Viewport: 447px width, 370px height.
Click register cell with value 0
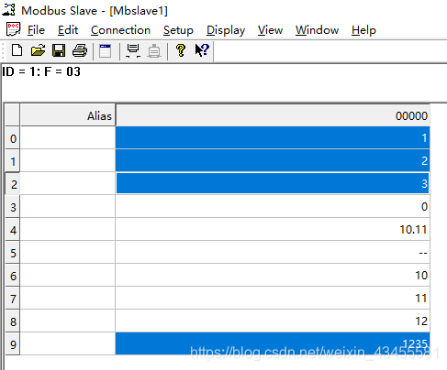(x=273, y=206)
